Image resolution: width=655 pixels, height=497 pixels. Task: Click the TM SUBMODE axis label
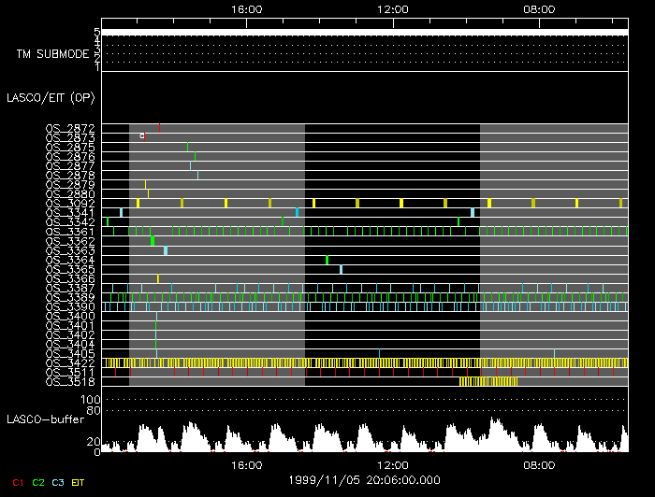tap(52, 54)
